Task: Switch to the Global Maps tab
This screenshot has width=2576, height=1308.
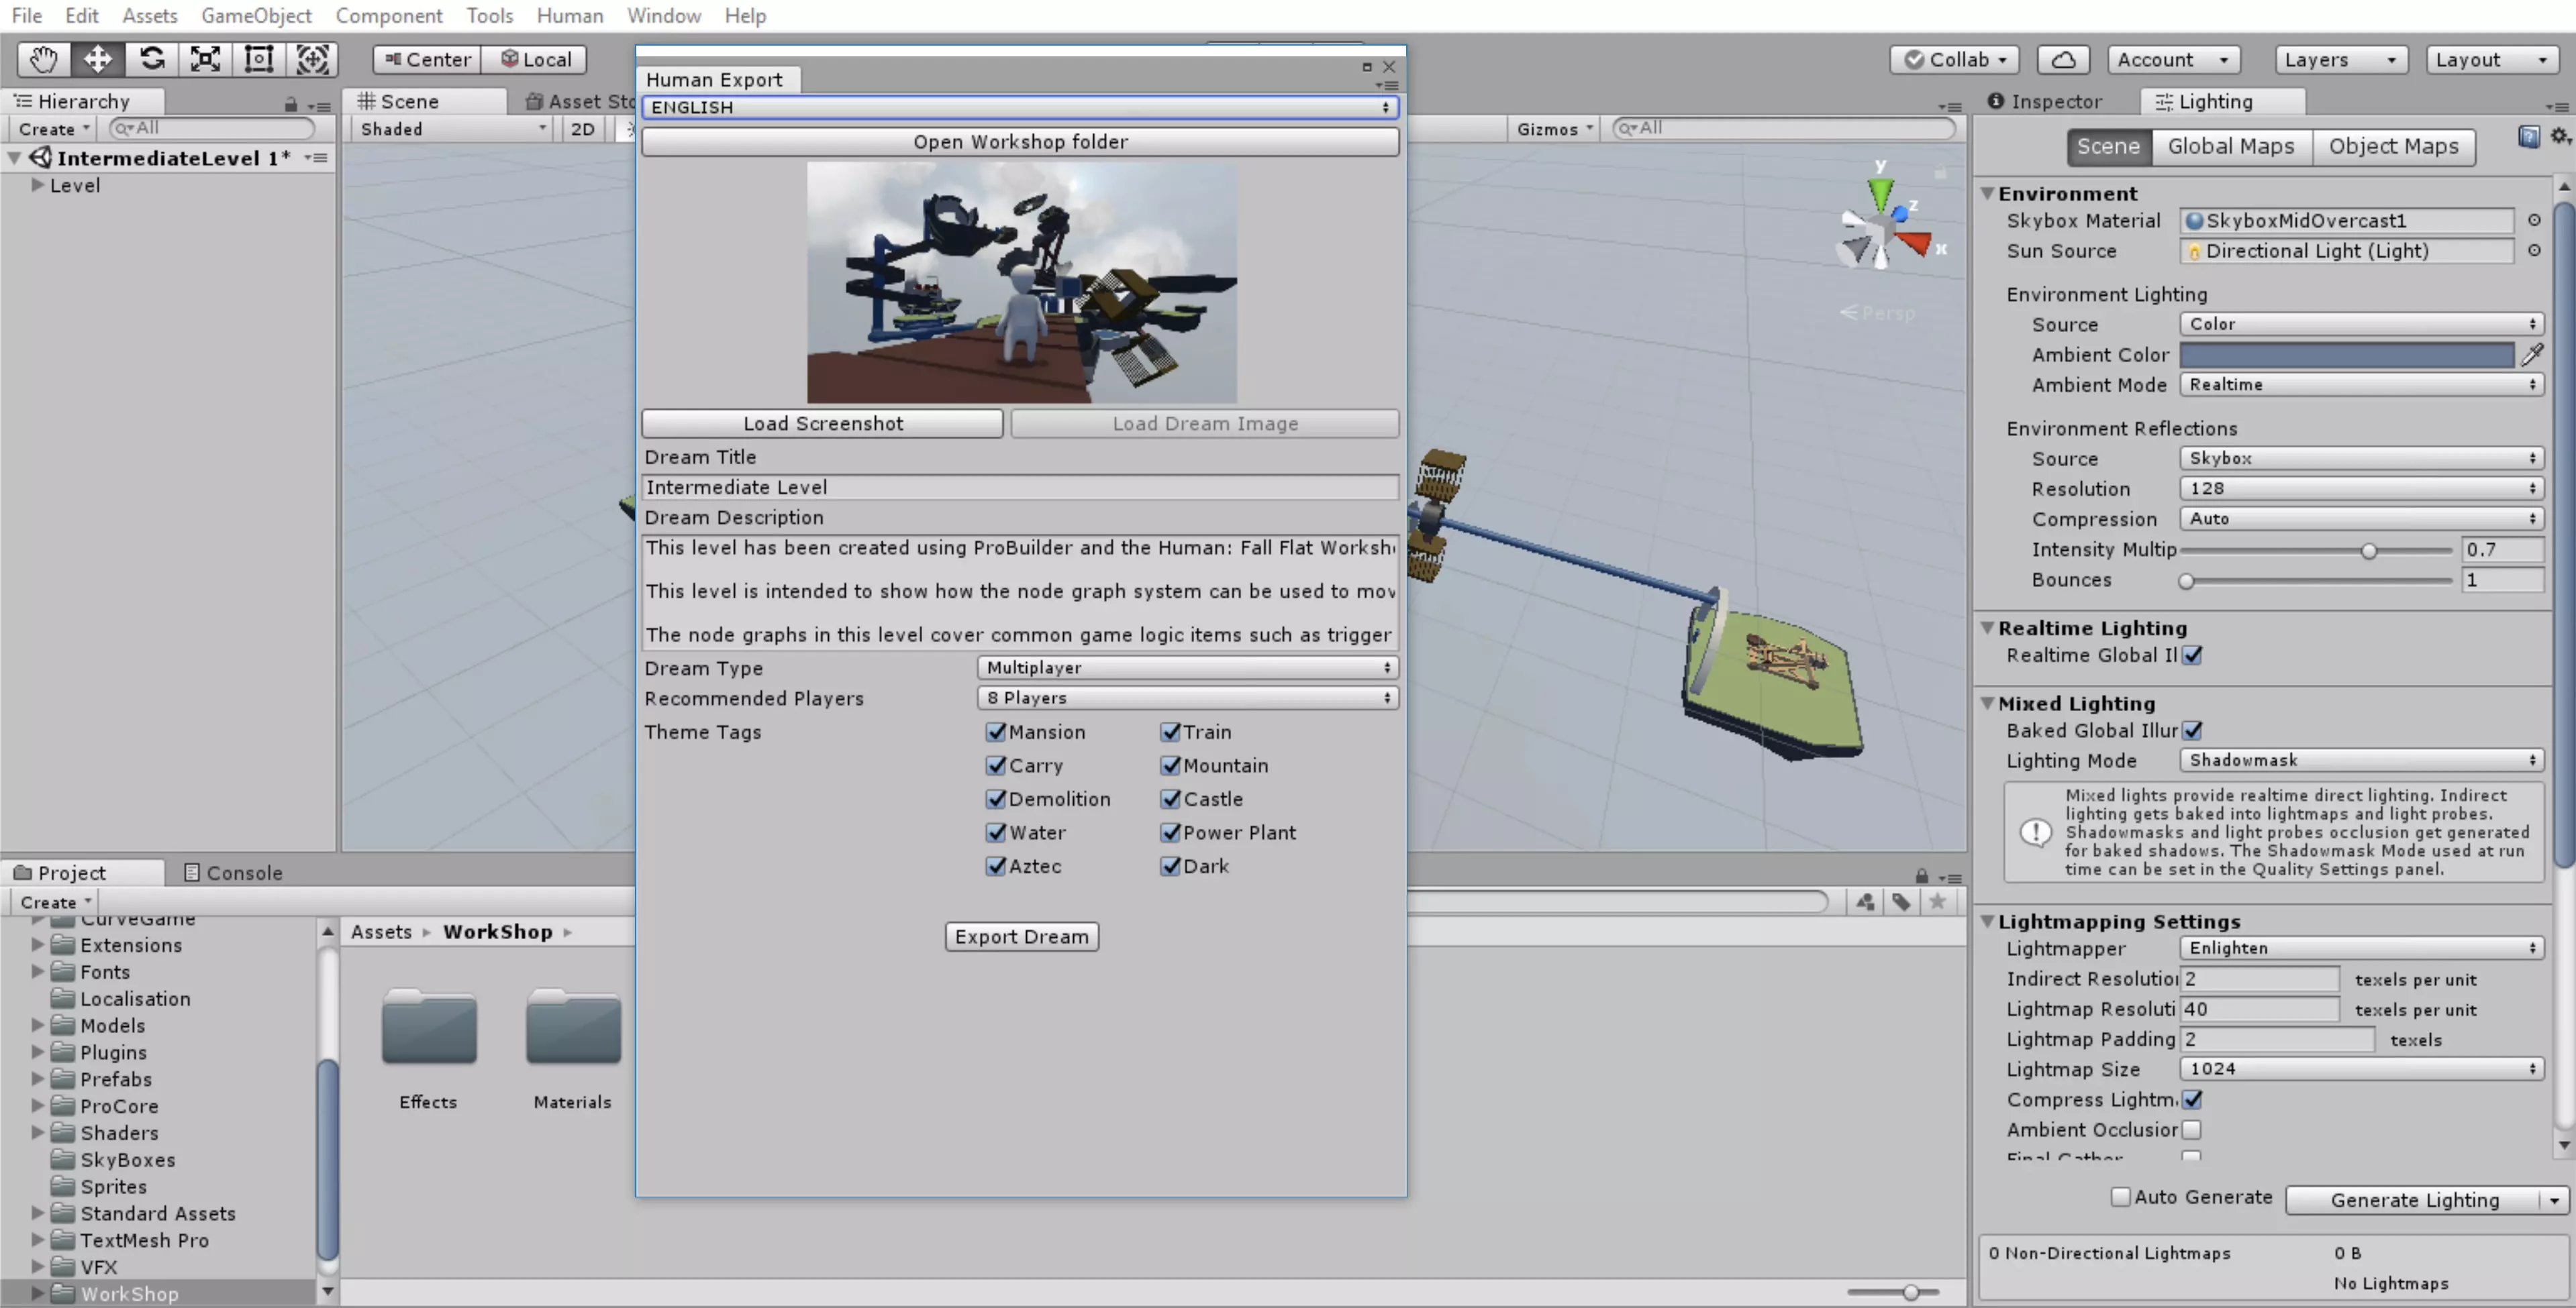Action: click(2230, 146)
